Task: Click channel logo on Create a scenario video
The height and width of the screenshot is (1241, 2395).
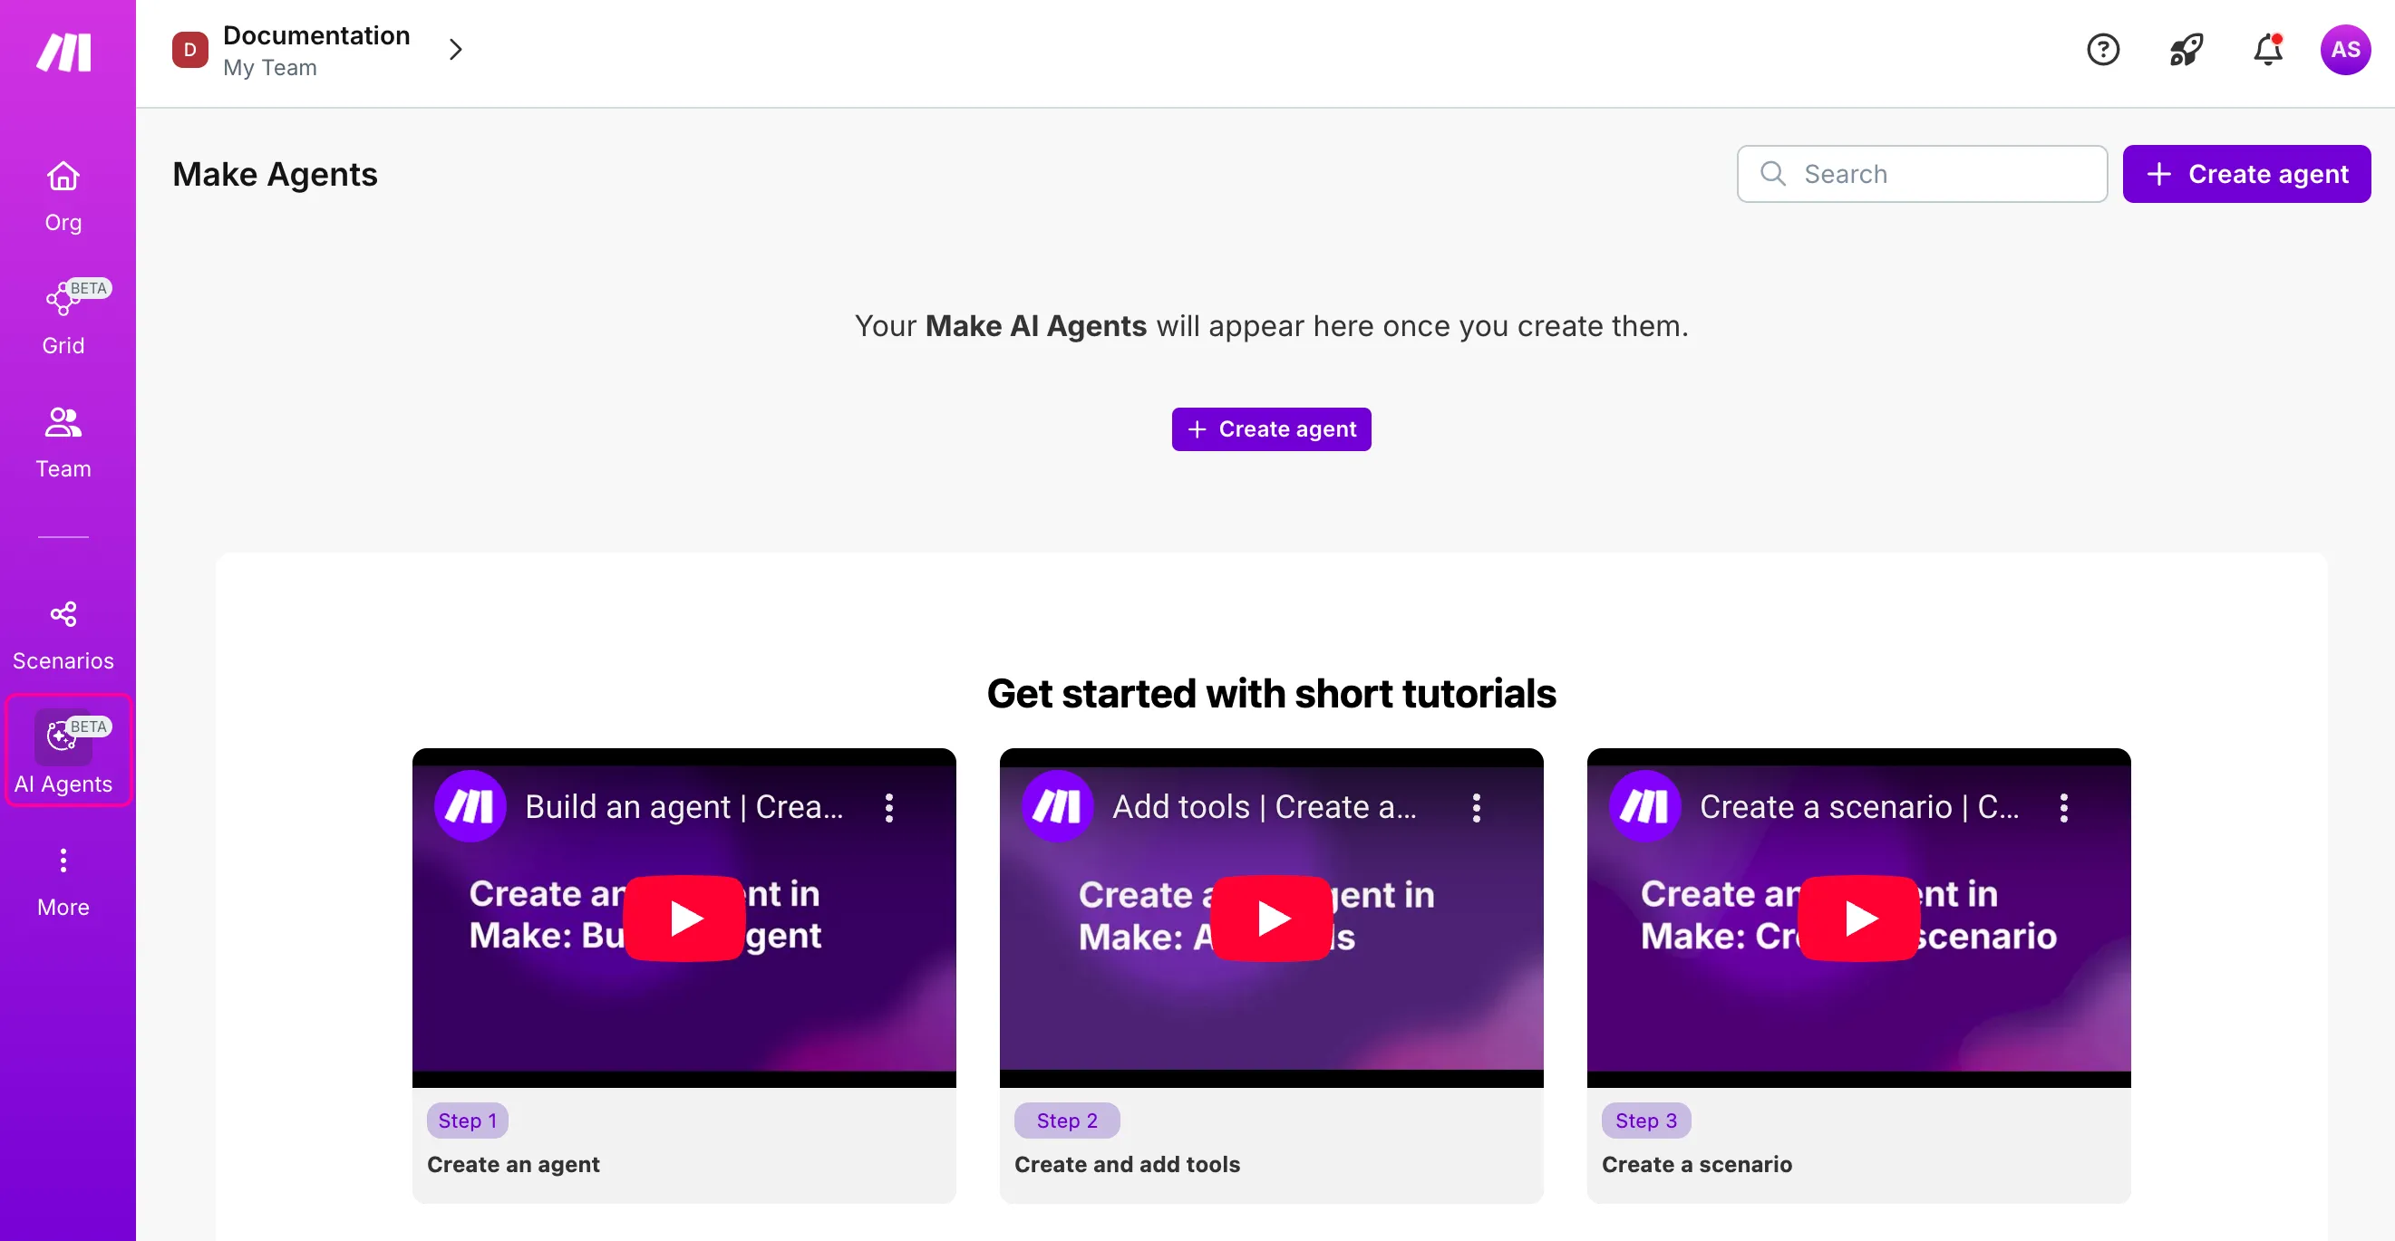Action: coord(1644,806)
